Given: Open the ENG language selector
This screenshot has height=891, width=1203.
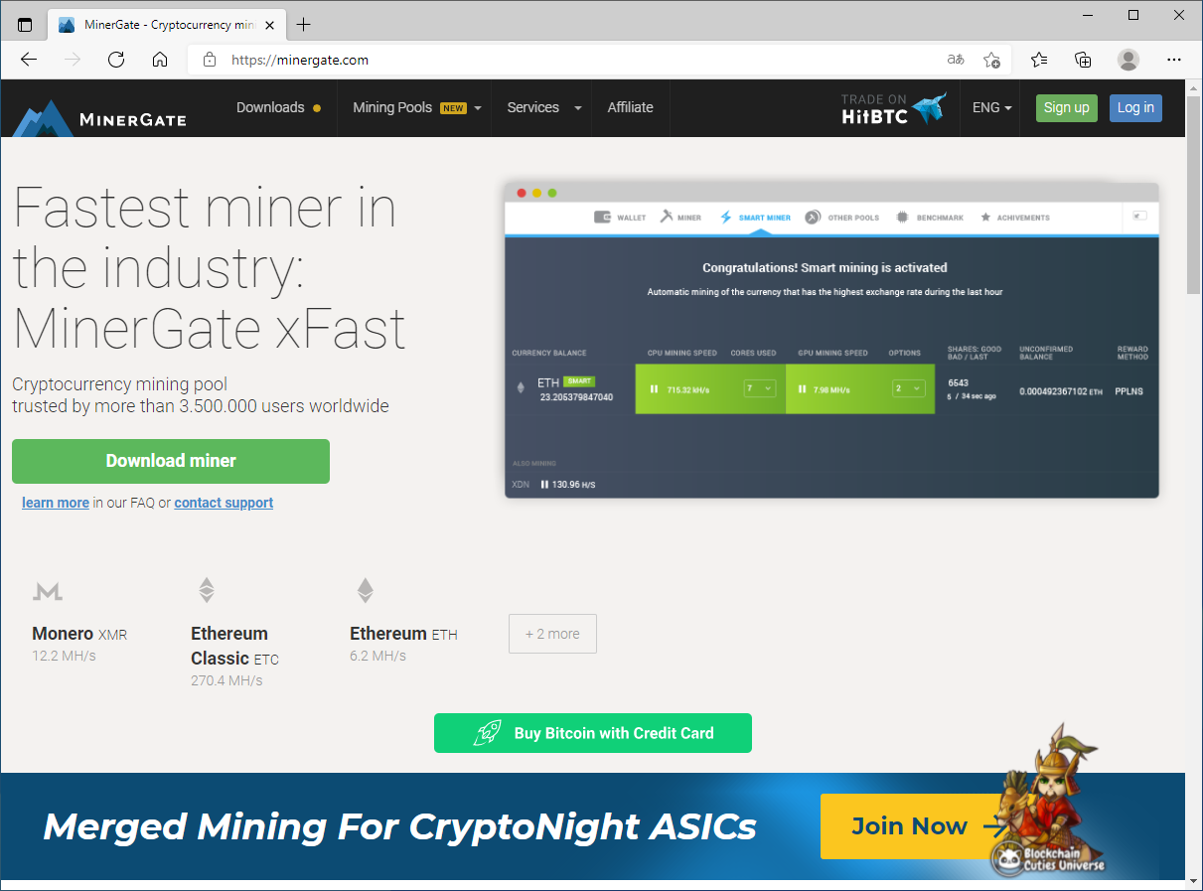Looking at the screenshot, I should pos(991,107).
